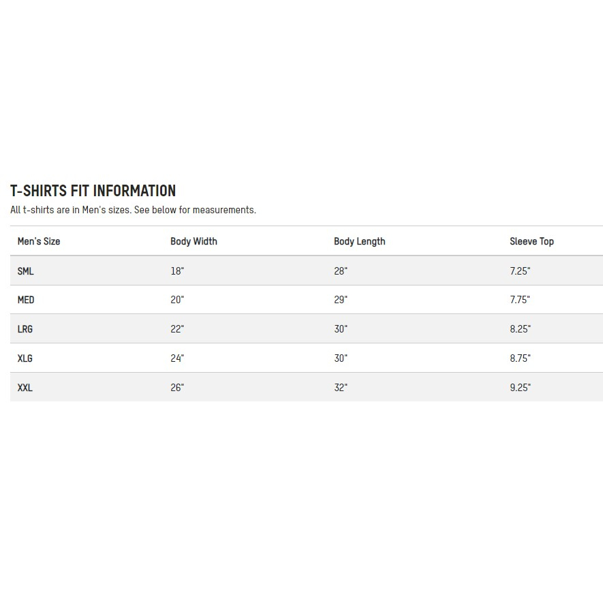603x603 pixels.
Task: Select the XLG size row label
Action: [x=25, y=358]
